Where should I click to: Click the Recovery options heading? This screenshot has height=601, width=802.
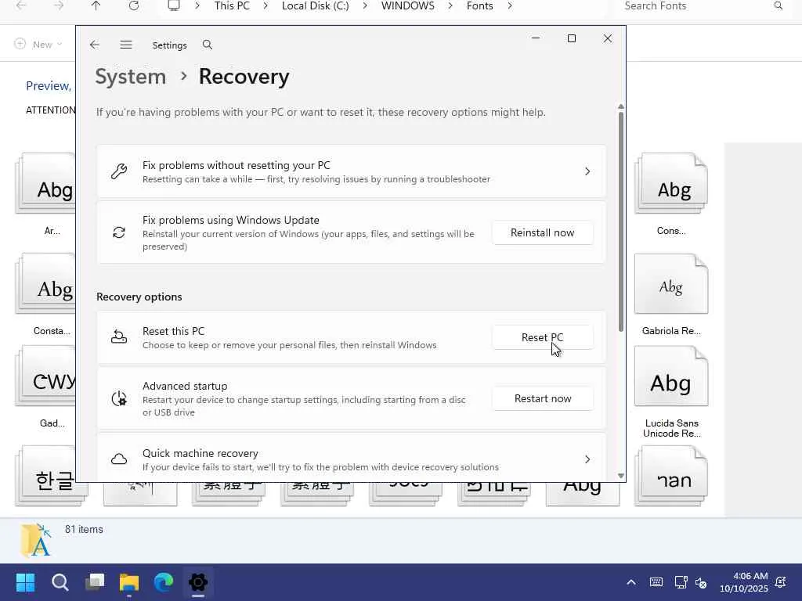[x=139, y=297]
